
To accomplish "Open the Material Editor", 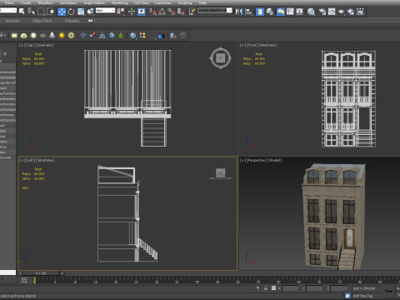I will 311,12.
